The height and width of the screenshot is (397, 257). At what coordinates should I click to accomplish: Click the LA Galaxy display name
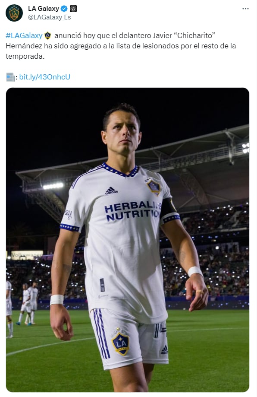pyautogui.click(x=44, y=9)
